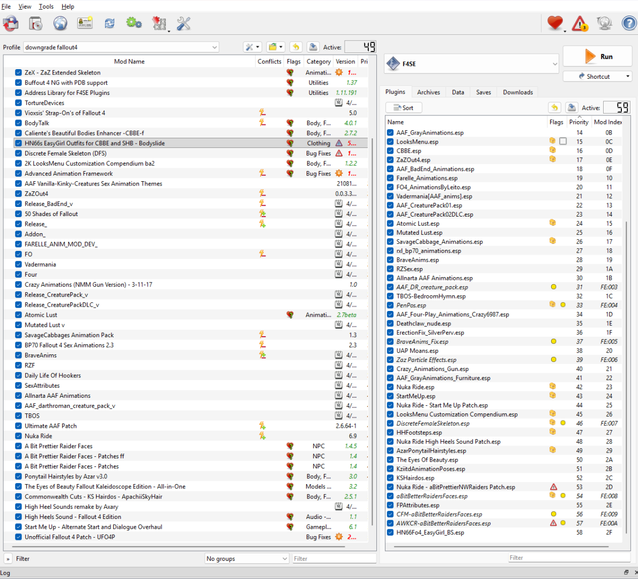Expand the filter panel double-arrow button

(x=8, y=559)
